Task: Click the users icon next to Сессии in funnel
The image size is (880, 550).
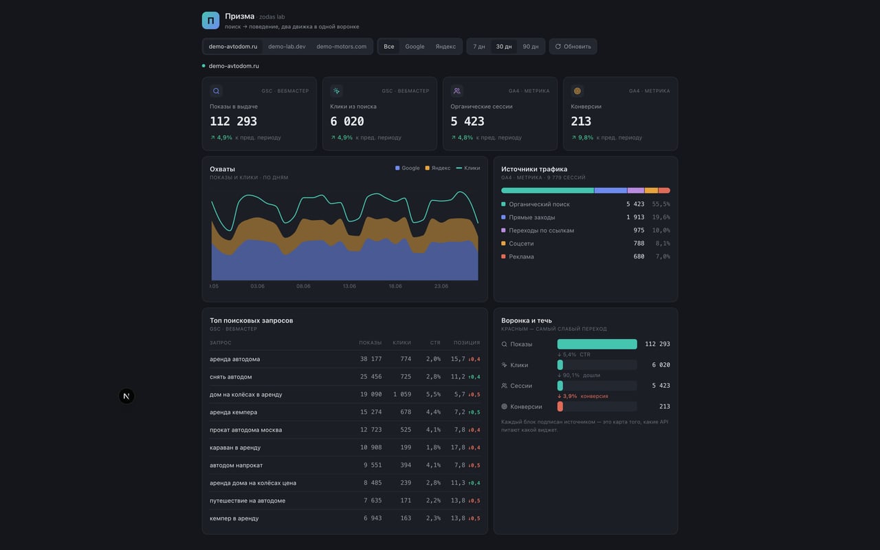Action: click(505, 386)
